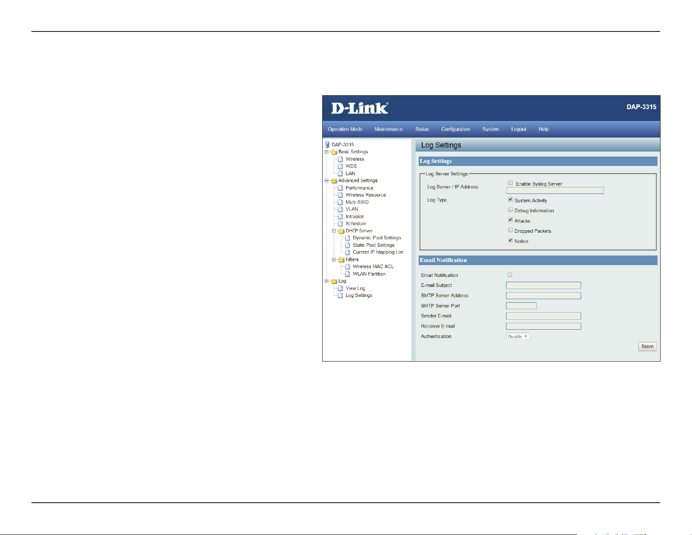Click the D-Link logo
Image resolution: width=692 pixels, height=535 pixels.
pyautogui.click(x=360, y=108)
